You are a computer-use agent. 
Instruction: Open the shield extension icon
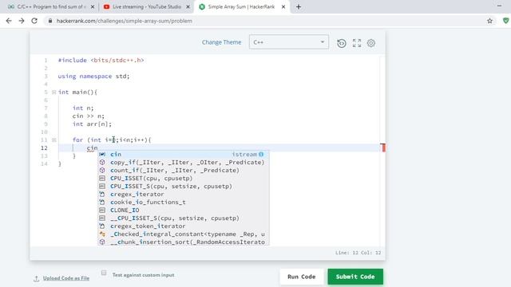coord(505,21)
